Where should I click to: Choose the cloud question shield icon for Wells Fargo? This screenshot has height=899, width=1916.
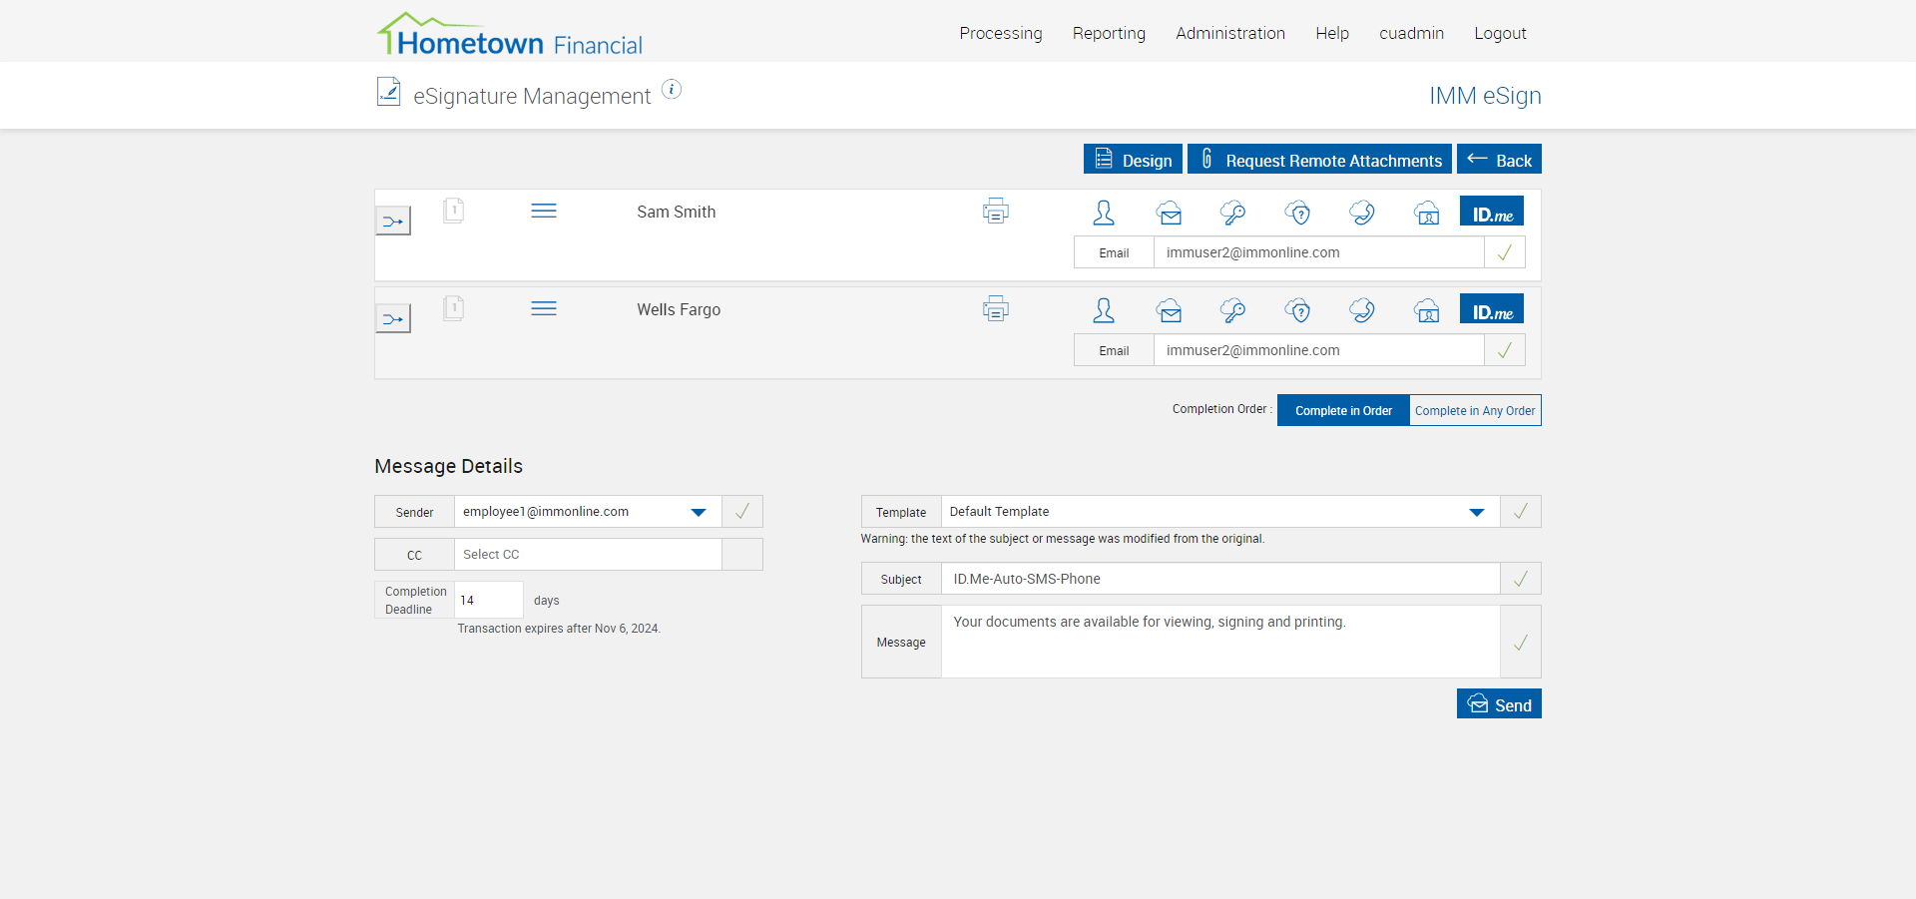pos(1297,310)
